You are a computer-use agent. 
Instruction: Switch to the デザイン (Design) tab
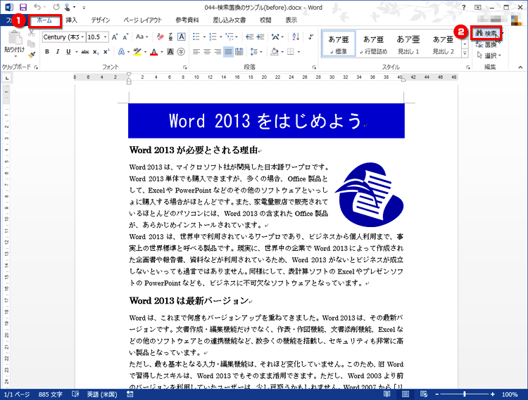coord(101,20)
